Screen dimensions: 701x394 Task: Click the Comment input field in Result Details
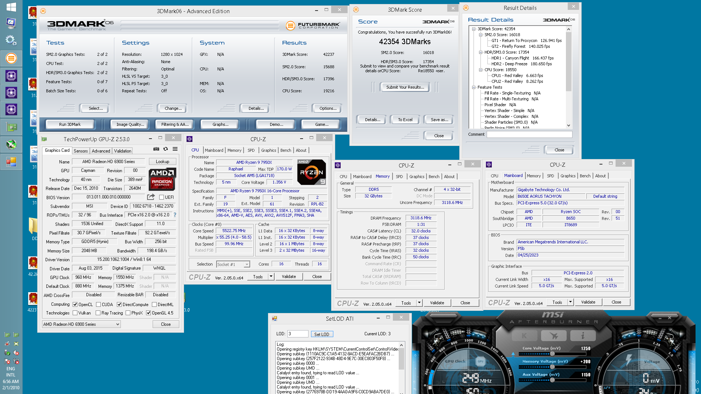coord(529,135)
